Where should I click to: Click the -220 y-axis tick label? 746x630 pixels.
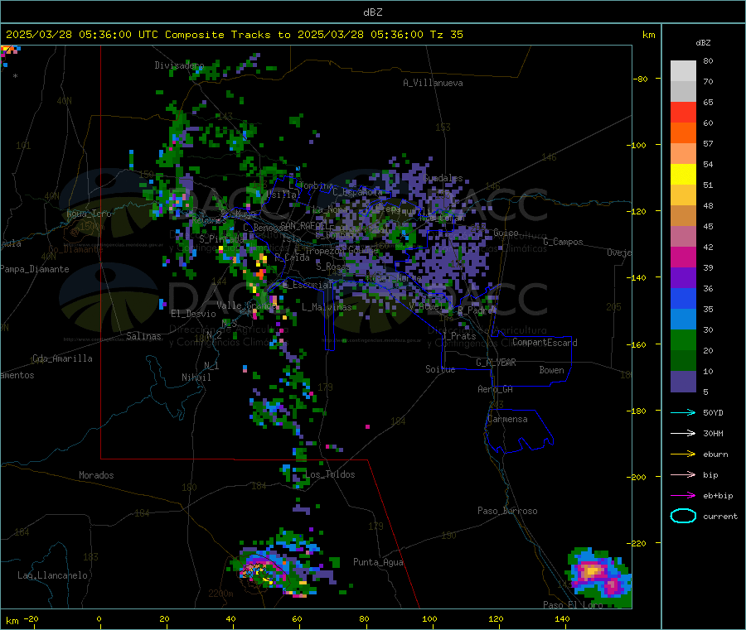pyautogui.click(x=637, y=543)
